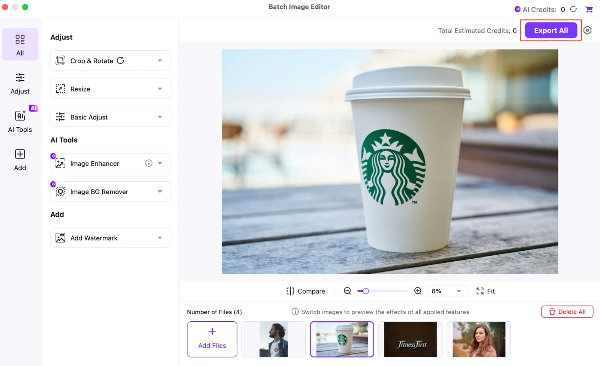600x366 pixels.
Task: Click the Number of Files (4) label
Action: pos(214,312)
